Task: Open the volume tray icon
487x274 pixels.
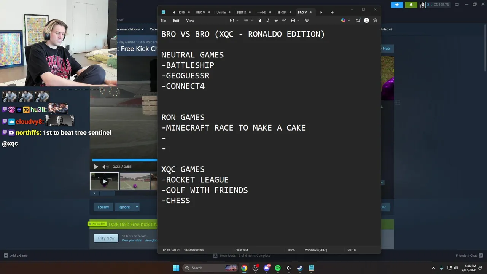Action: coord(456,268)
